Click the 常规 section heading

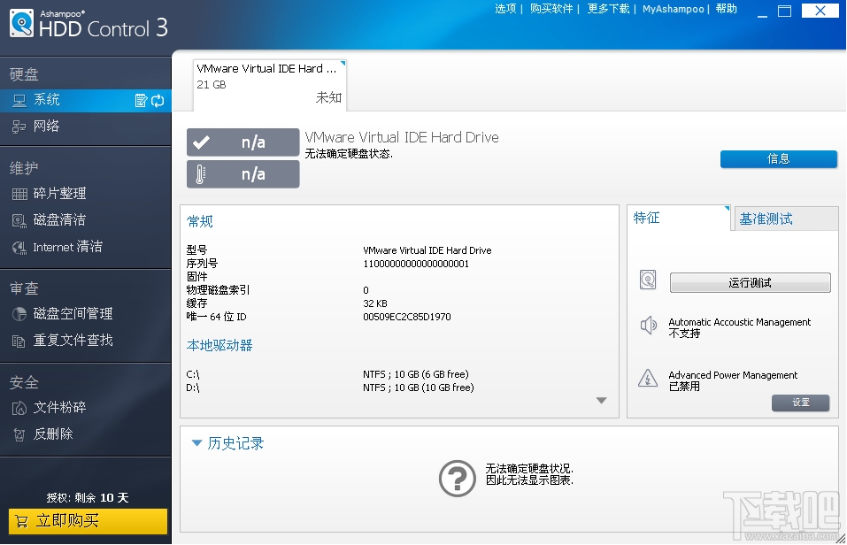pyautogui.click(x=200, y=221)
